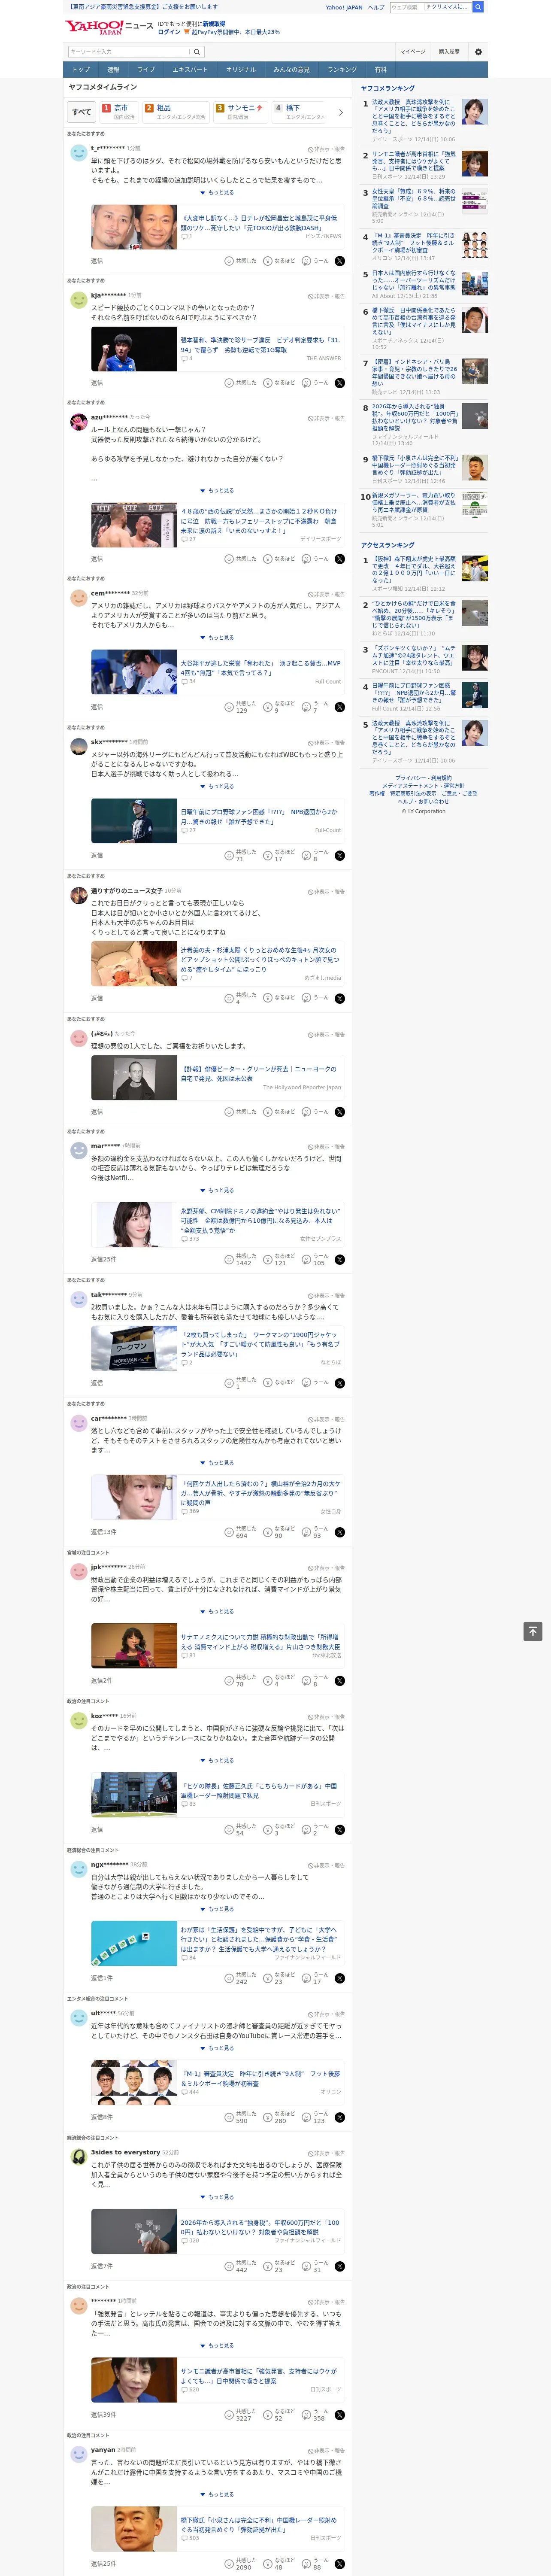The height and width of the screenshot is (2576, 551).
Task: Click X share icon on 3sides to everystory comment
Action: click(x=340, y=2267)
